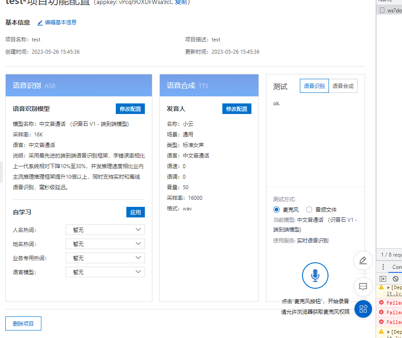Click the dock/run icon in DevTools toolbar
The image size is (402, 338).
coord(382,278)
